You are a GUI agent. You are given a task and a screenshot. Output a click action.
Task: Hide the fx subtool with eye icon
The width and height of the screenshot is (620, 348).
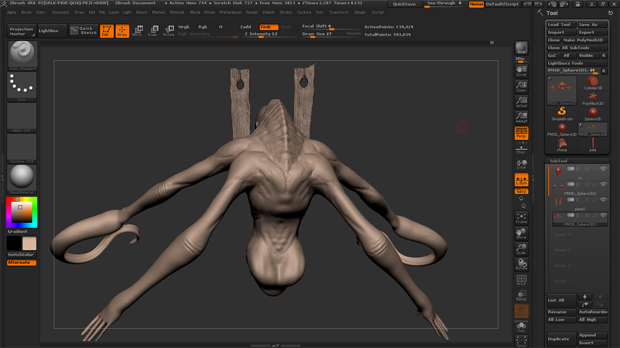(x=603, y=169)
